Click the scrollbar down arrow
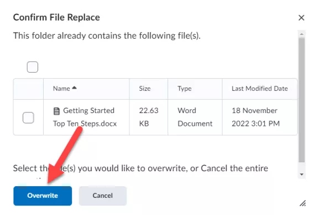 click(x=302, y=175)
